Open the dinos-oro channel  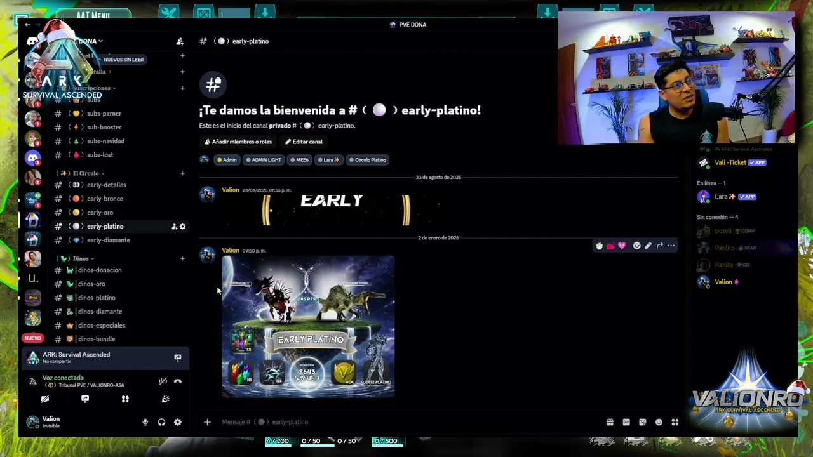point(119,284)
